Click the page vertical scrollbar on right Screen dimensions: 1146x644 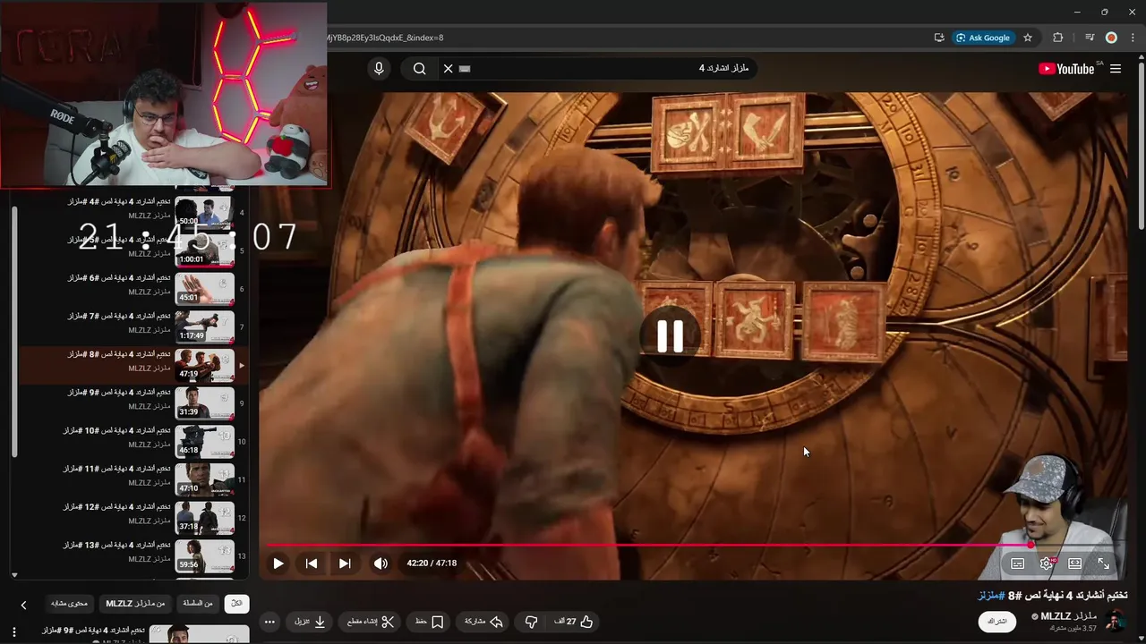[x=1141, y=143]
